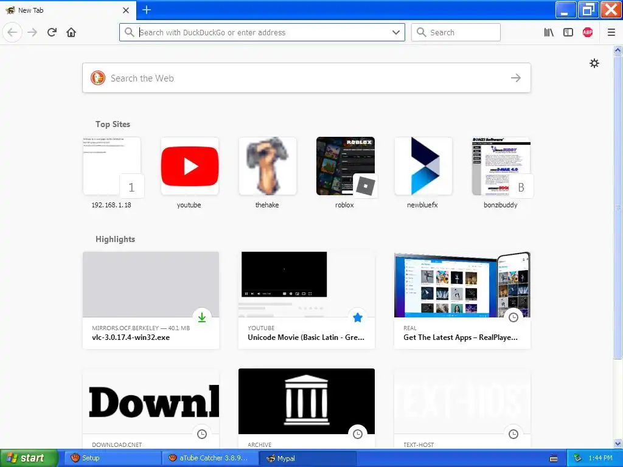Open vlc-3.0.17.4-win32.exe highlight card

(x=151, y=300)
